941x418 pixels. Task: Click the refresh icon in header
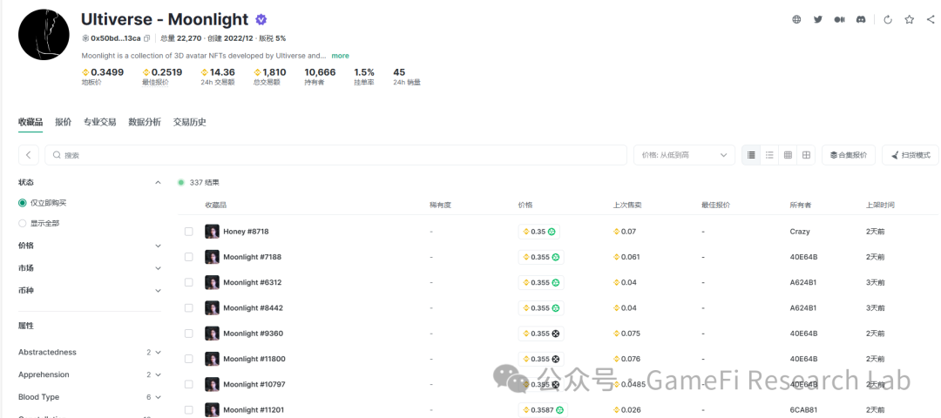pyautogui.click(x=888, y=19)
